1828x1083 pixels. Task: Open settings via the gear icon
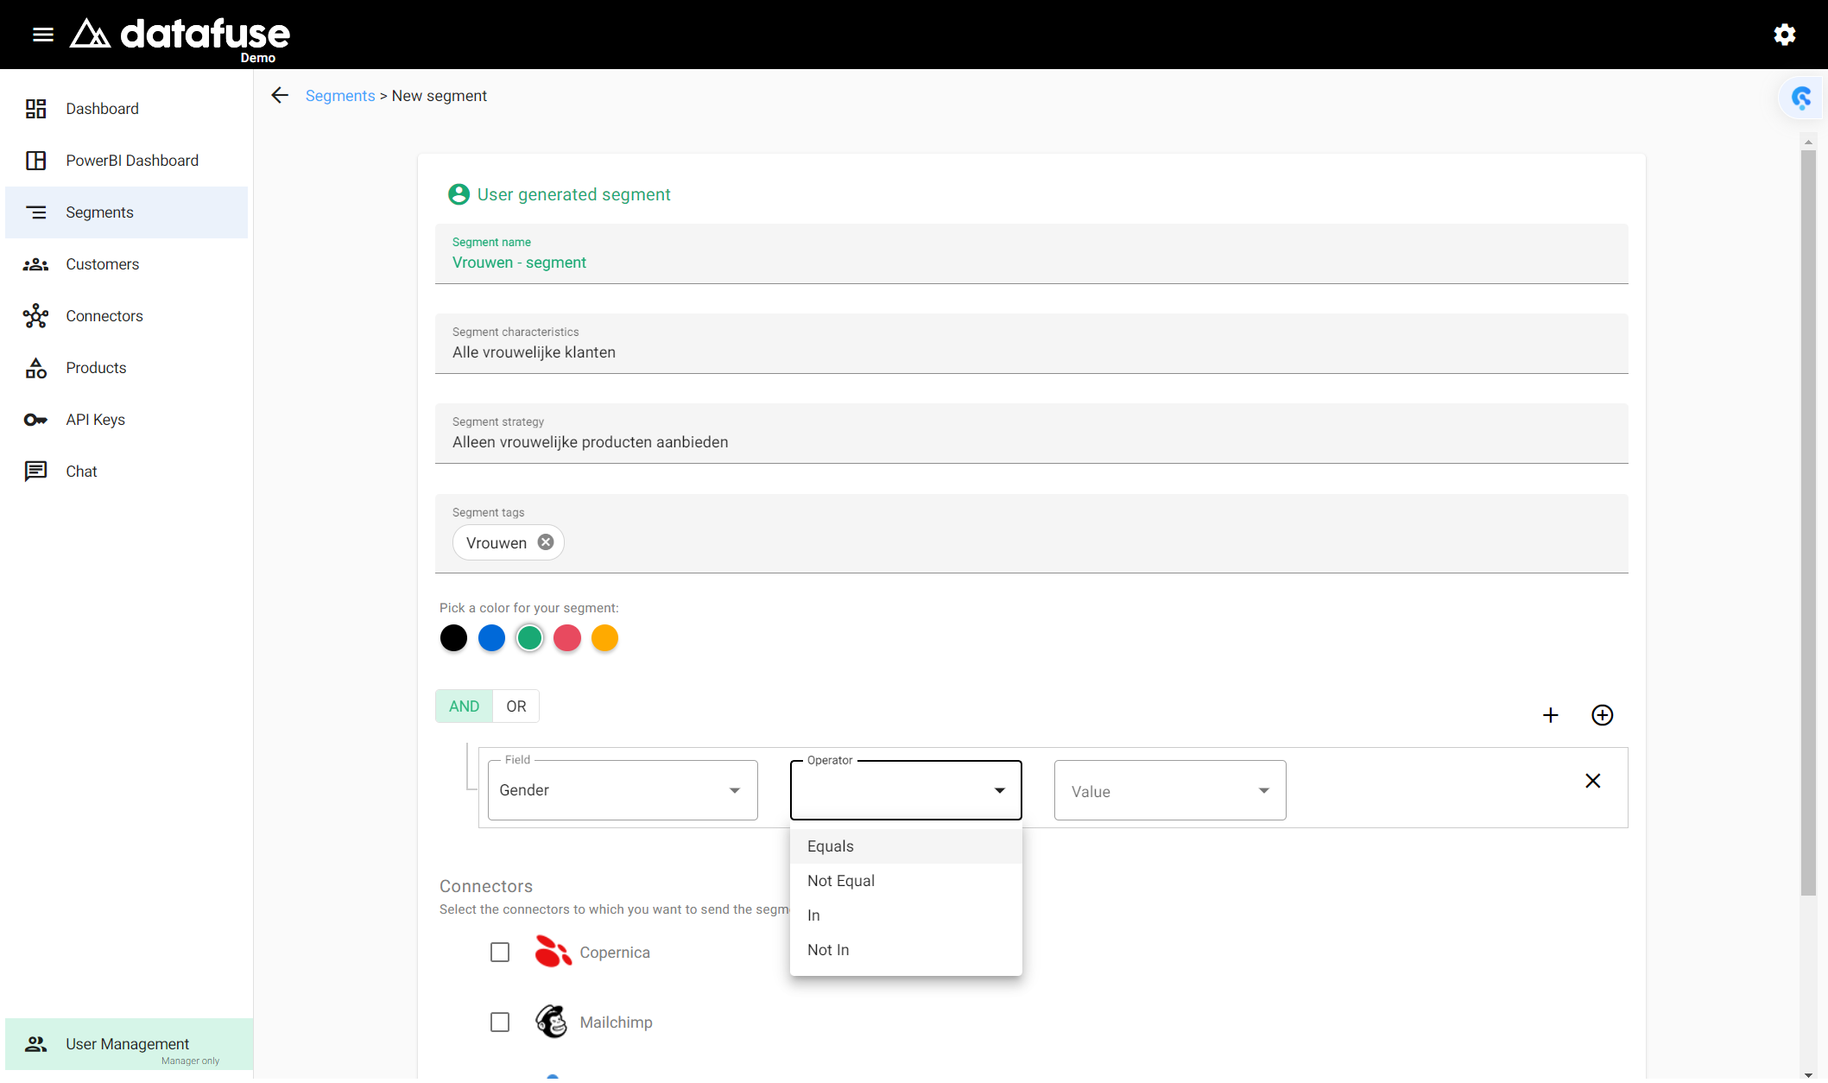click(x=1785, y=35)
